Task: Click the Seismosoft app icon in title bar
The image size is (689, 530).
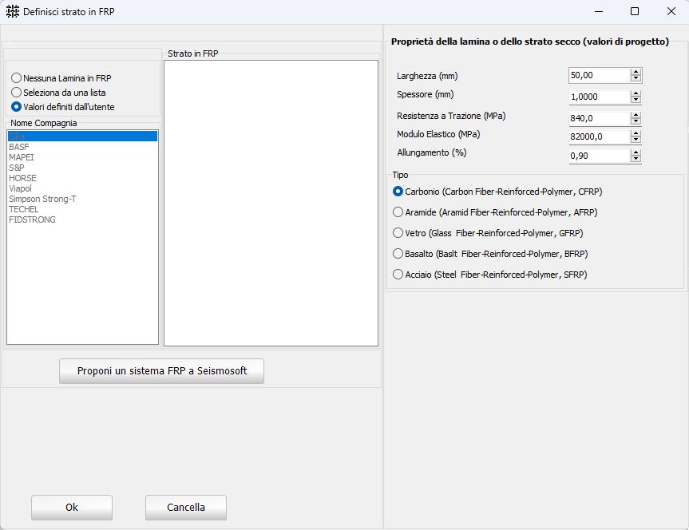Action: coord(13,11)
